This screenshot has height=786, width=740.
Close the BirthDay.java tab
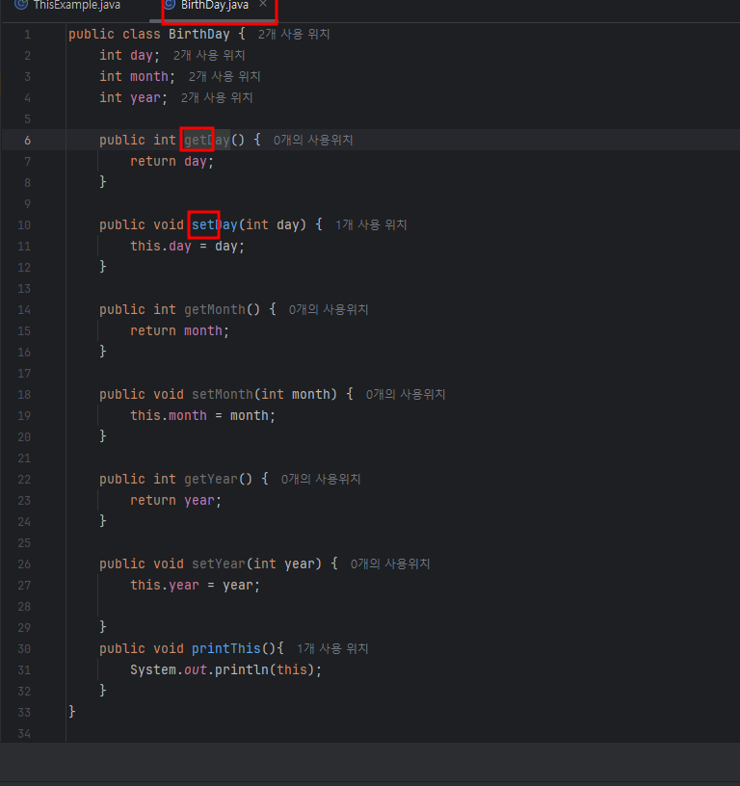[263, 4]
